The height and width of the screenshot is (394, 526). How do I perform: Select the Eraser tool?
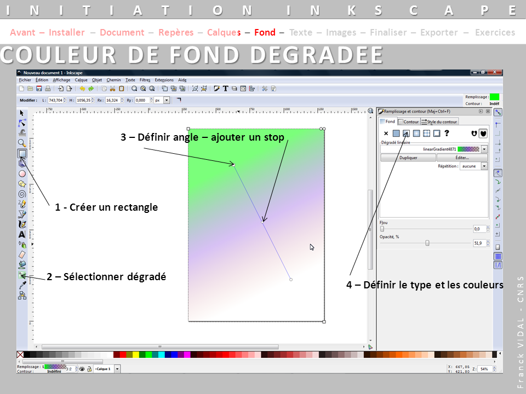pos(22,254)
